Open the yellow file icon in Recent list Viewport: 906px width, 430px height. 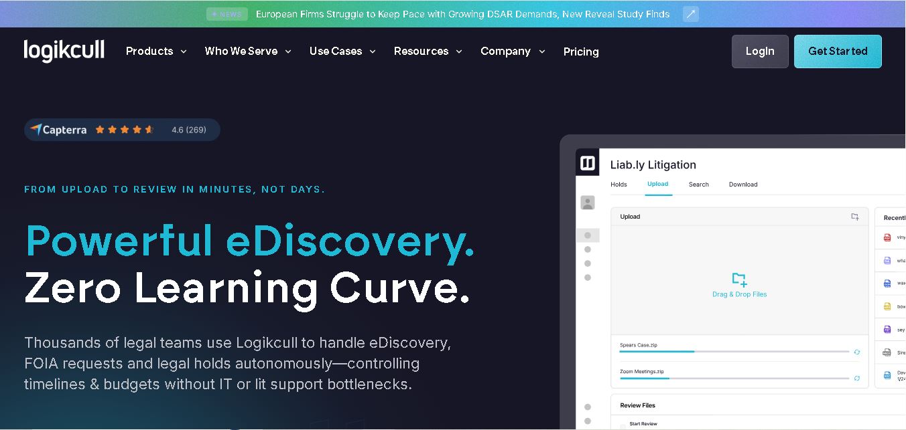[x=887, y=306]
